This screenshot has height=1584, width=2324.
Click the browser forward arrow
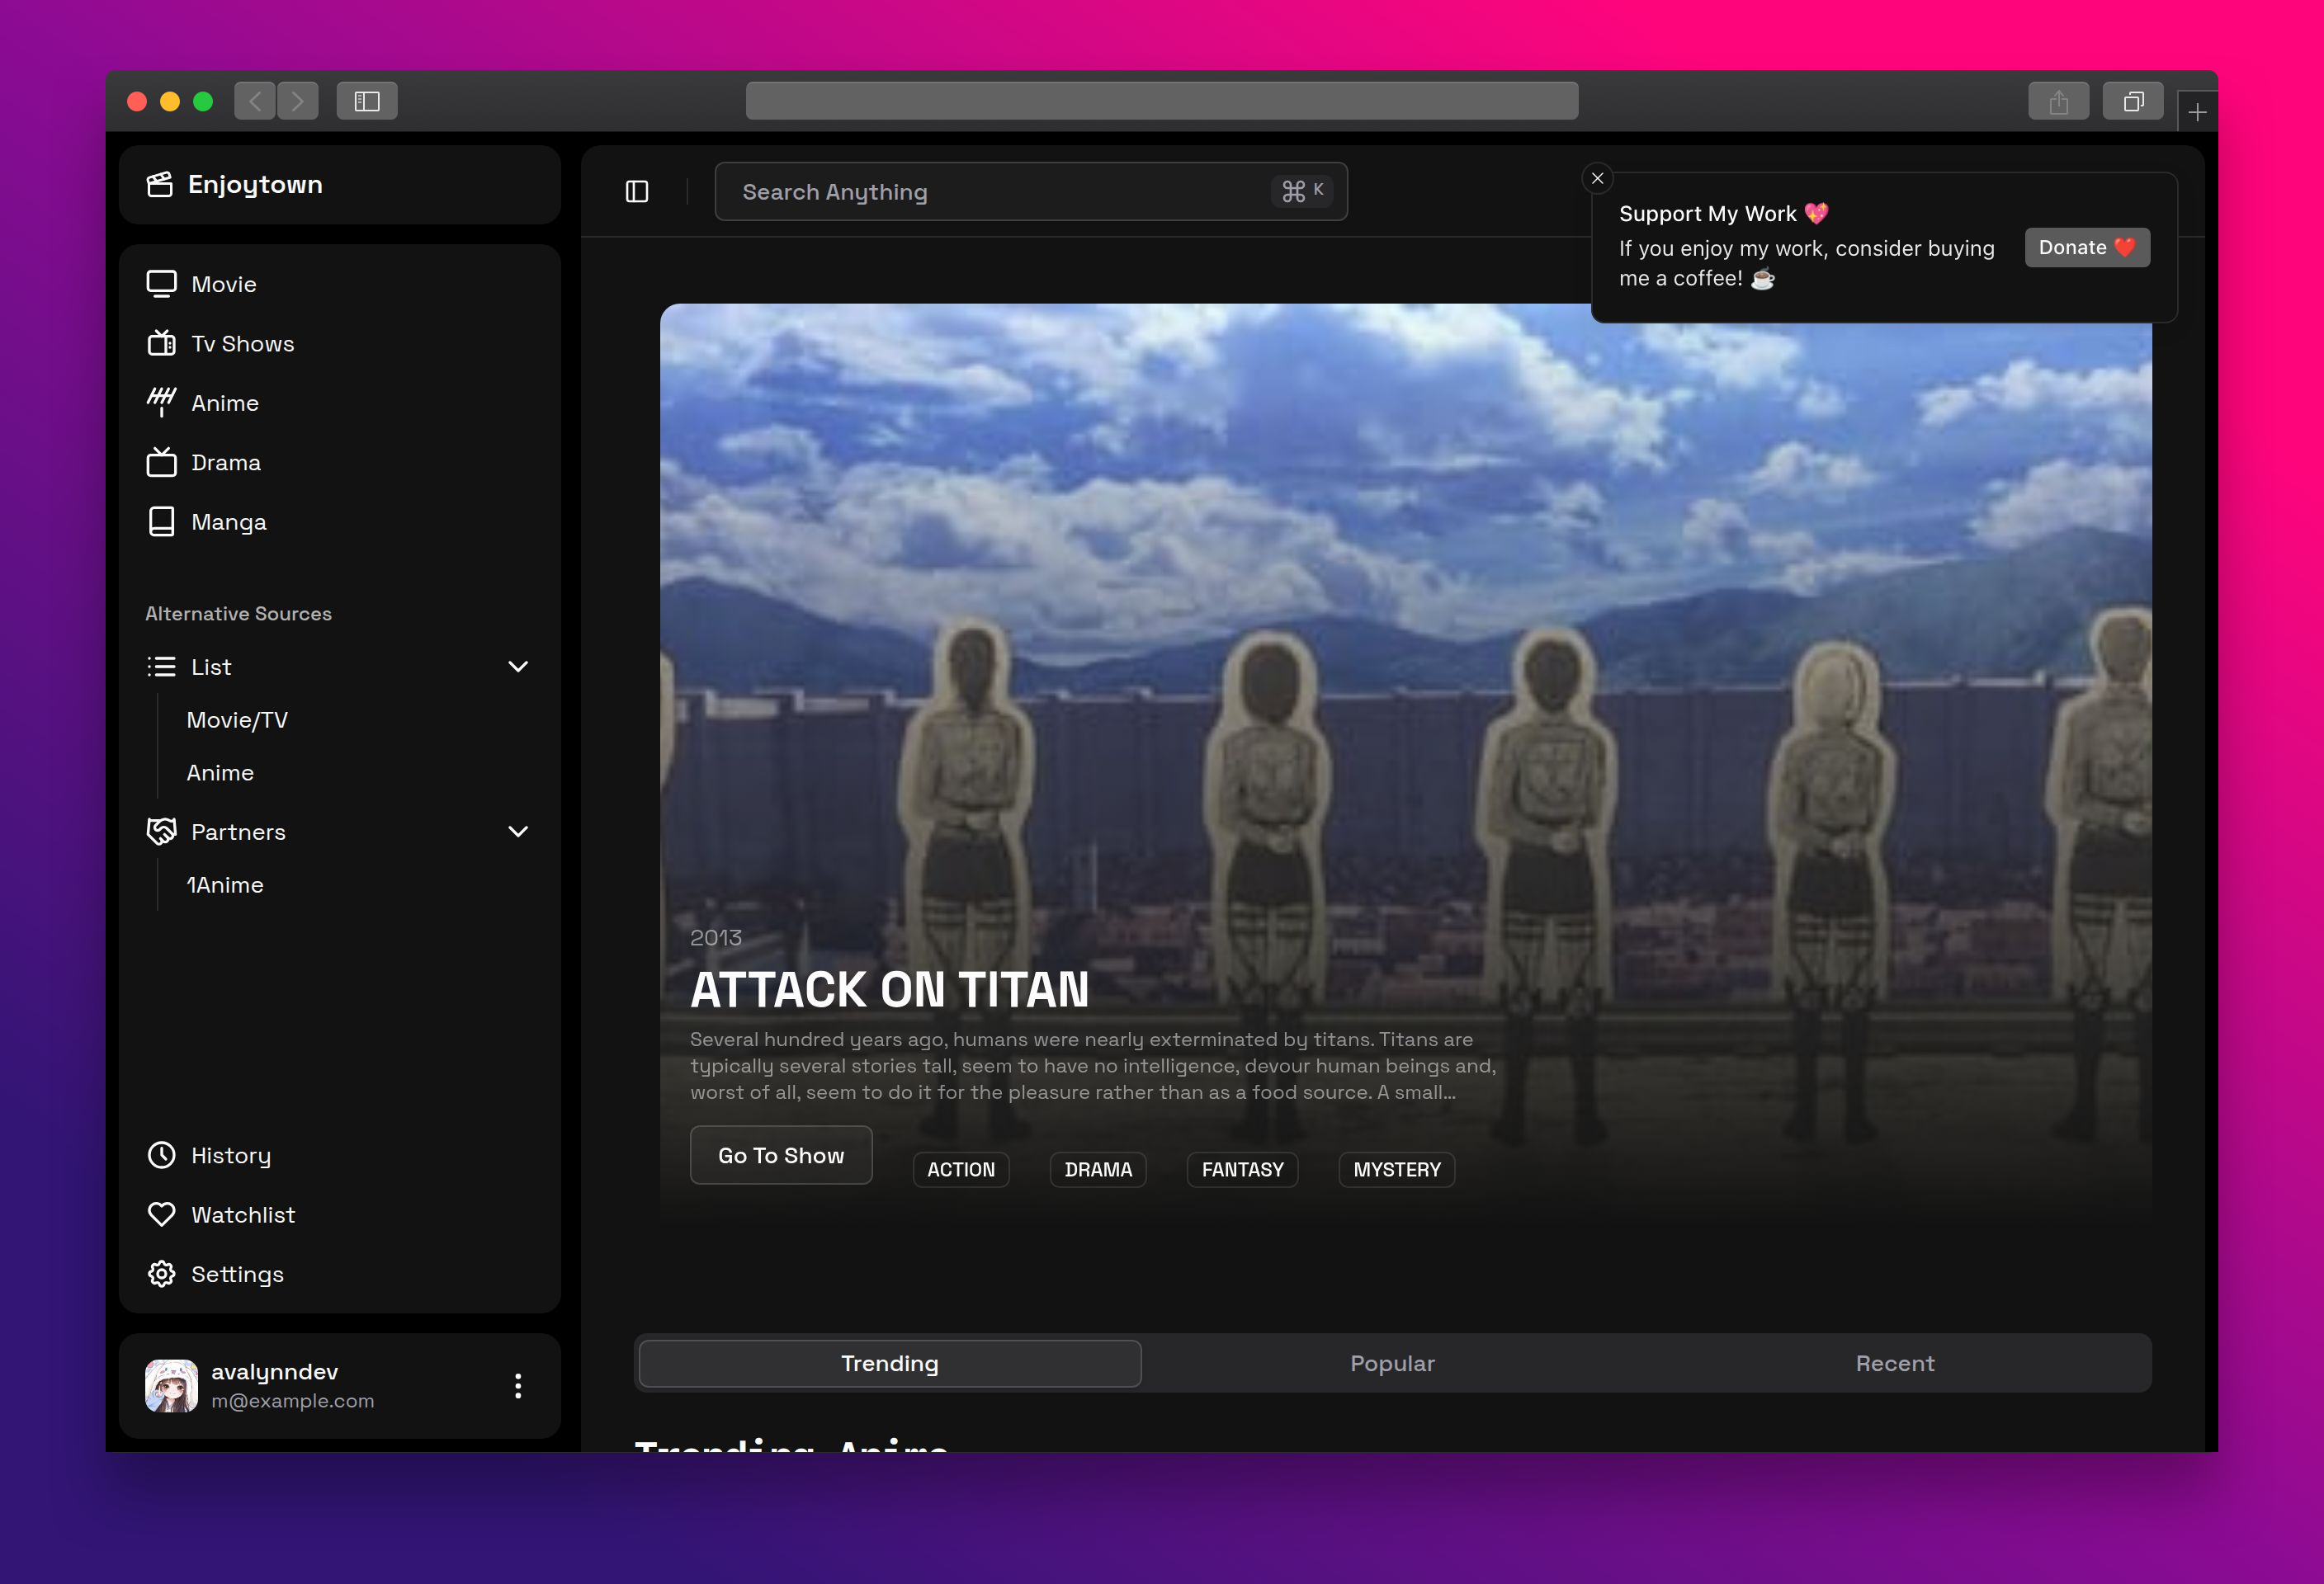[298, 101]
